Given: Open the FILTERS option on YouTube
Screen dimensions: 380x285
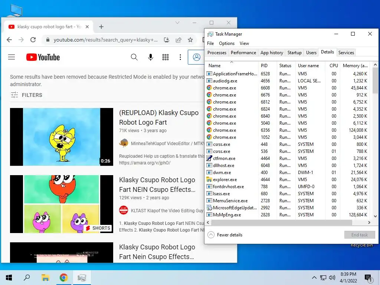Looking at the screenshot, I should pyautogui.click(x=26, y=95).
